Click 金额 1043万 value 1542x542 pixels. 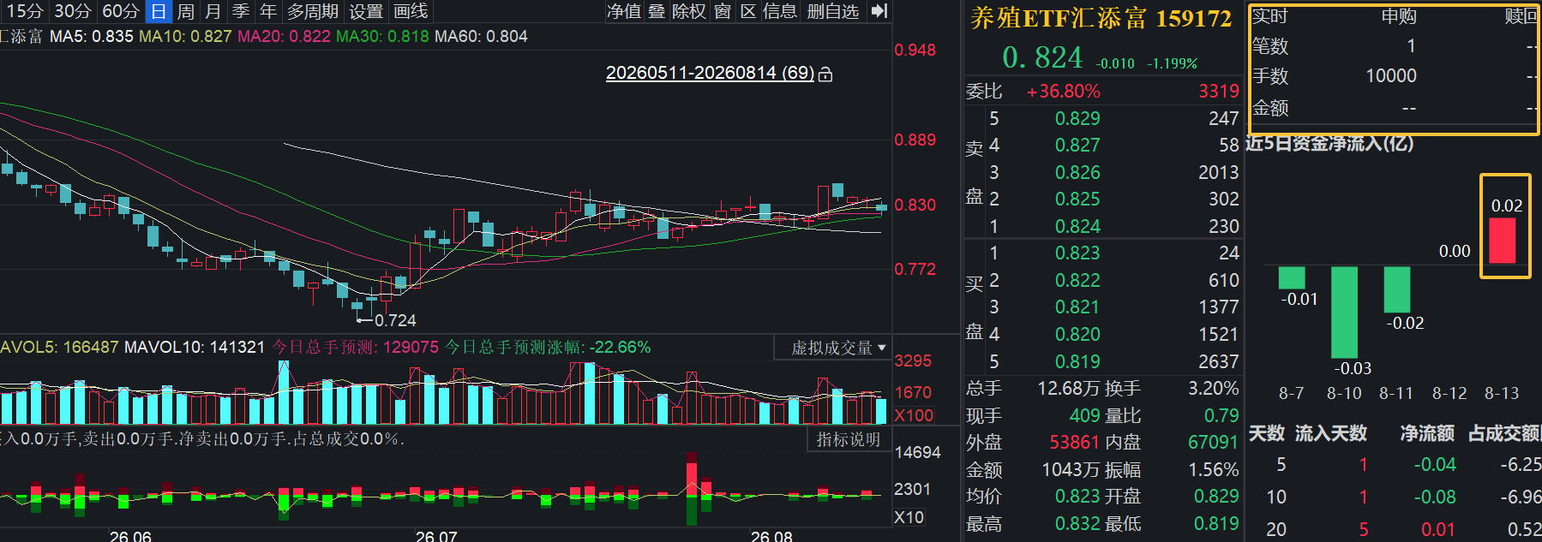point(1071,469)
